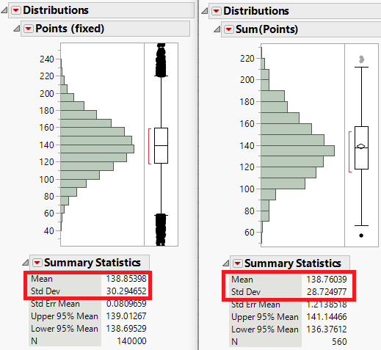
Task: Click the Mean value 138.85398
Action: tap(126, 279)
